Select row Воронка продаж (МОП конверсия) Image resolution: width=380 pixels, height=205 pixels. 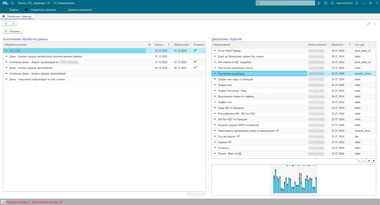294,125
